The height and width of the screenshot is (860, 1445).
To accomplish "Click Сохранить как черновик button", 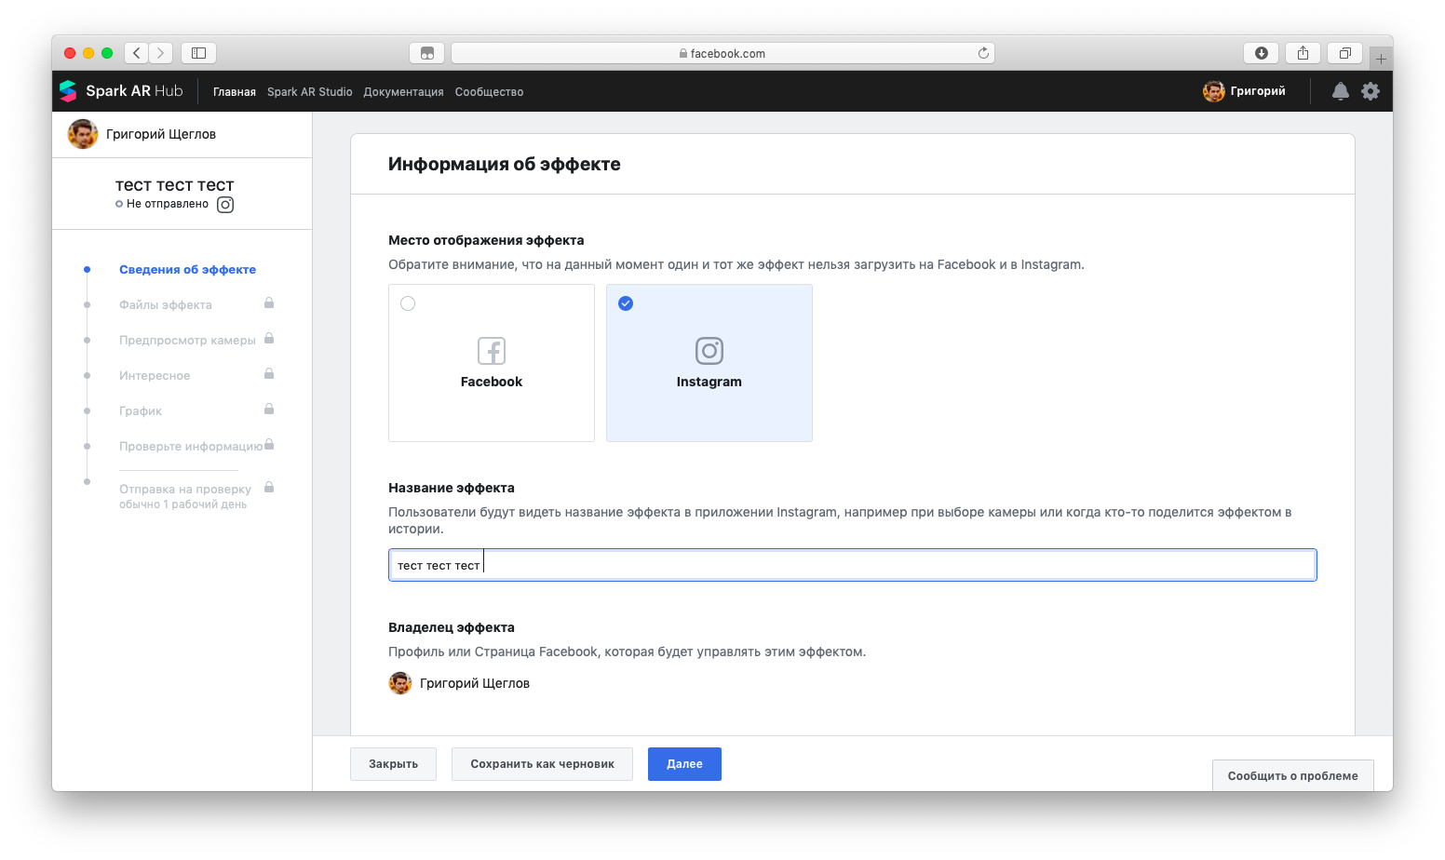I will coord(542,764).
